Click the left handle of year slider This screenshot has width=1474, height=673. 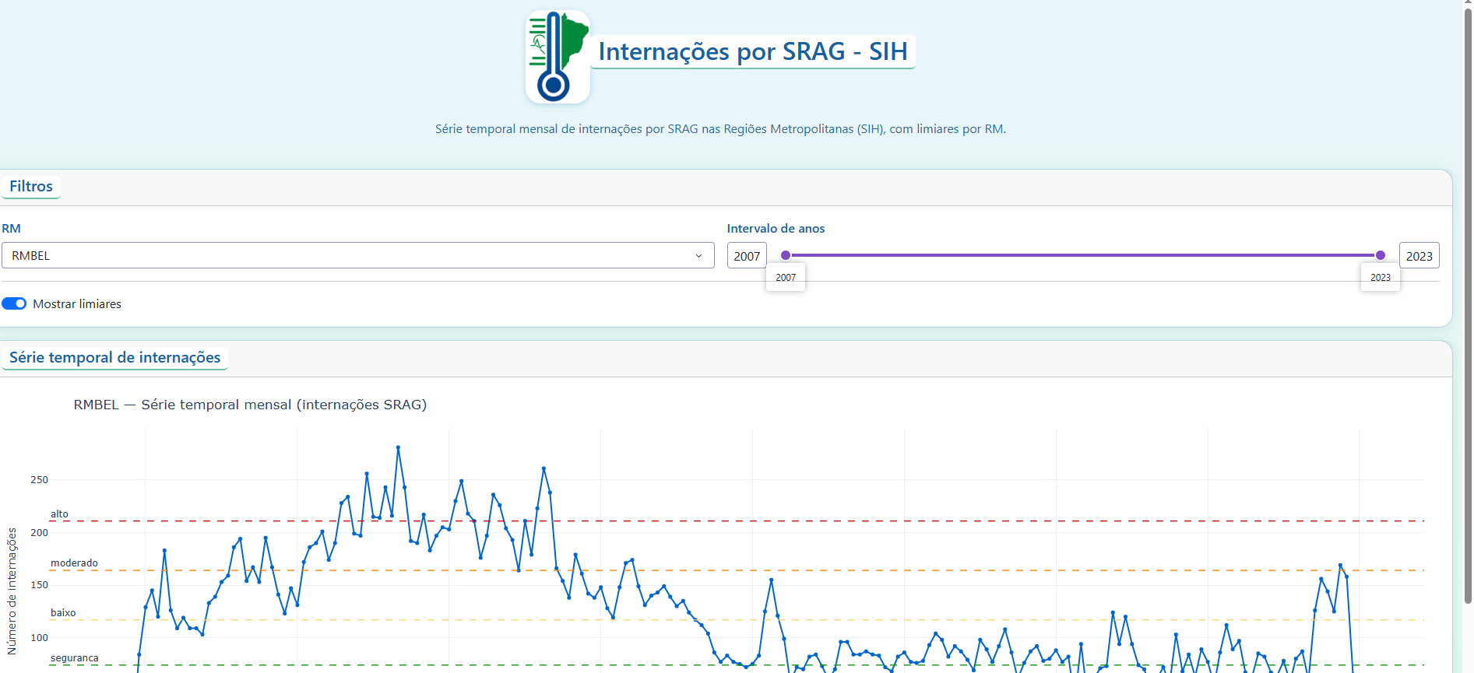pos(786,255)
